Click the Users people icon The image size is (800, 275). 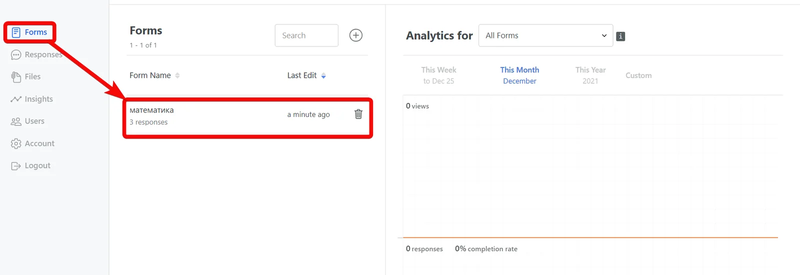(16, 121)
